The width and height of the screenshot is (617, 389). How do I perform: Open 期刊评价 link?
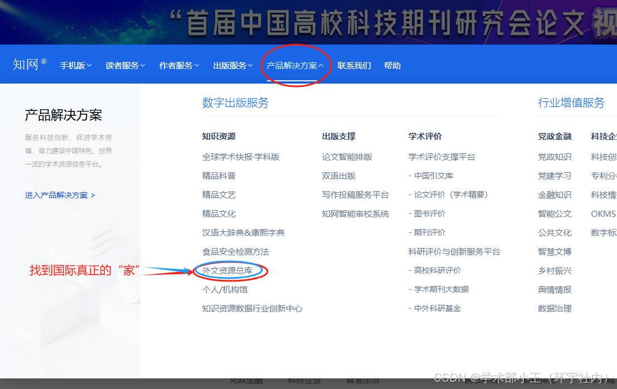coord(427,232)
